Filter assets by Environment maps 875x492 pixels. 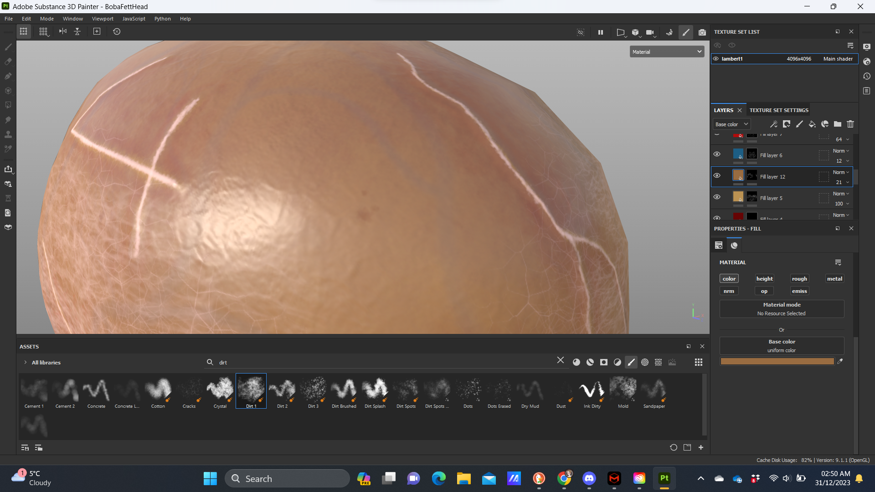[x=672, y=362]
